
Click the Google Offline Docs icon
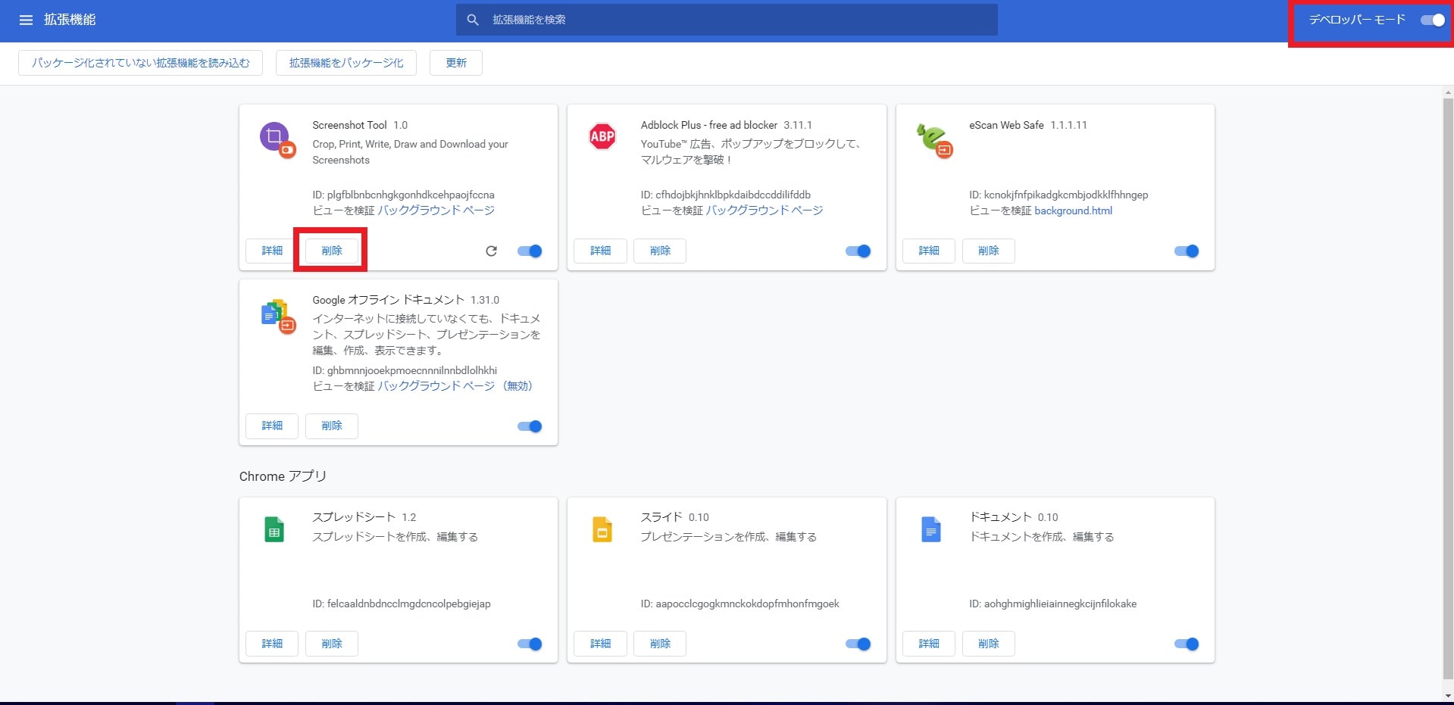tap(277, 316)
